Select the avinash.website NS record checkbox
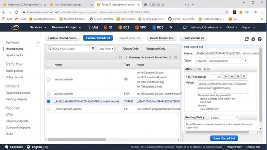The width and height of the screenshot is (267, 150). (x=48, y=80)
